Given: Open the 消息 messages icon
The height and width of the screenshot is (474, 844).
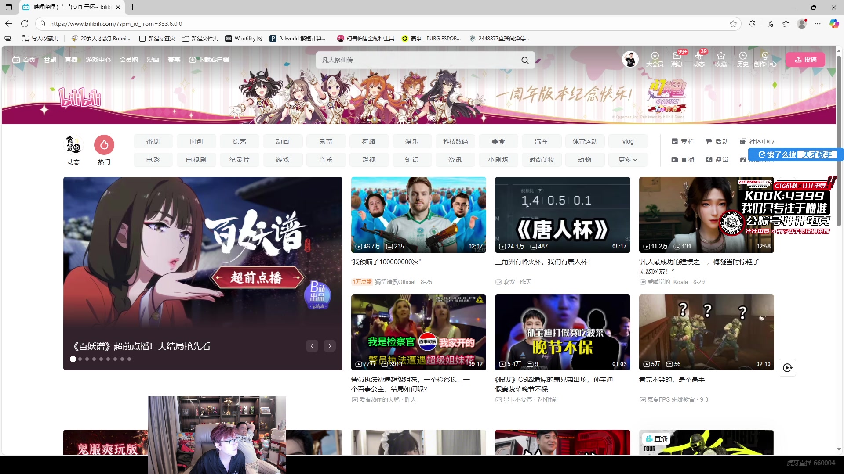Looking at the screenshot, I should (x=677, y=59).
